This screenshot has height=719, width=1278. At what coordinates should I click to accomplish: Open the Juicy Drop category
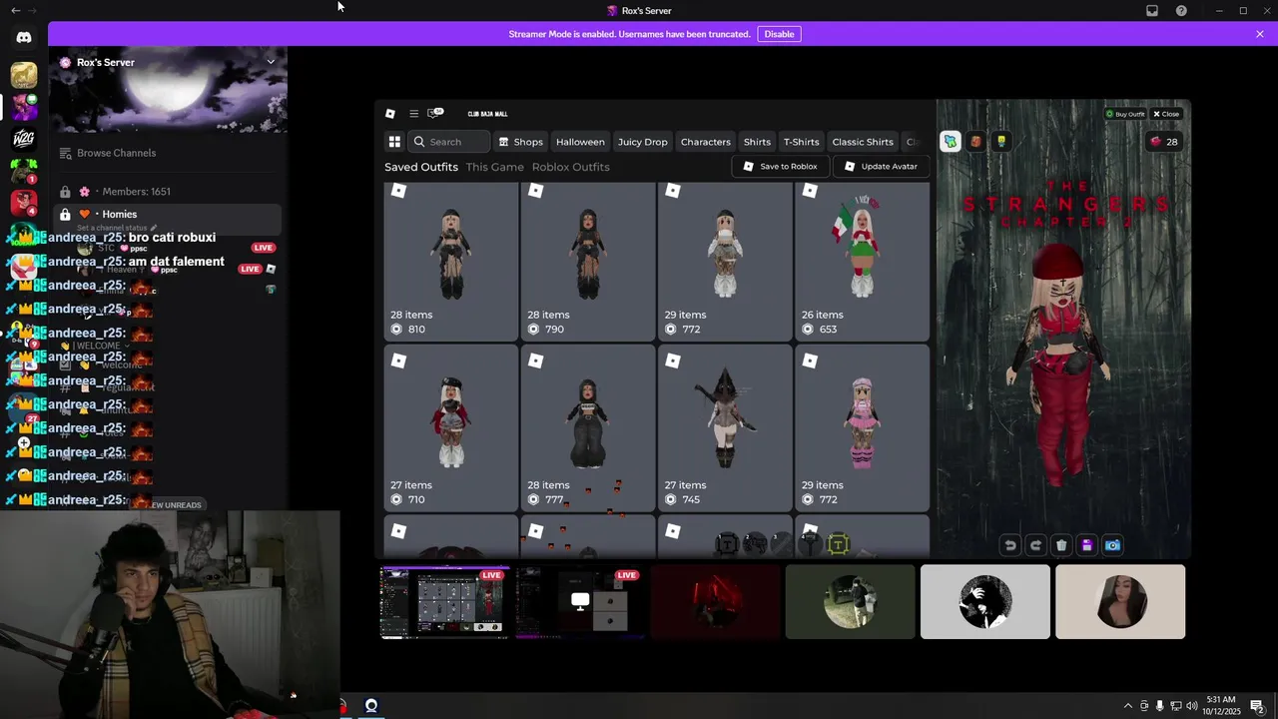pos(642,142)
